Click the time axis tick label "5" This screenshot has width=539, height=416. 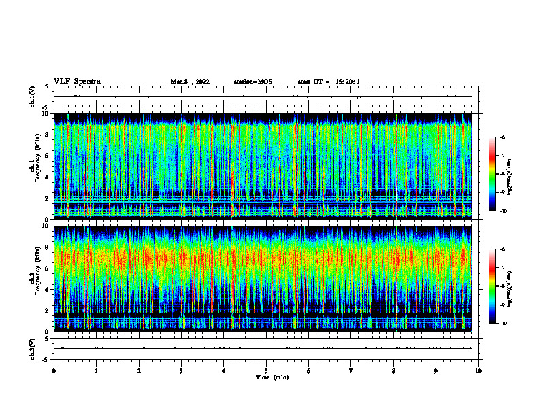266,371
